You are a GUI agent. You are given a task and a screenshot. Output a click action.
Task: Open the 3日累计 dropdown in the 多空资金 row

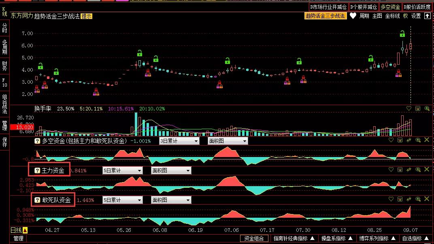pos(179,141)
